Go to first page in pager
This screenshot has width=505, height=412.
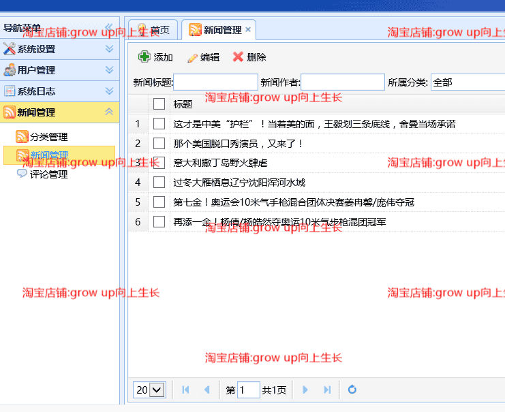tap(185, 390)
